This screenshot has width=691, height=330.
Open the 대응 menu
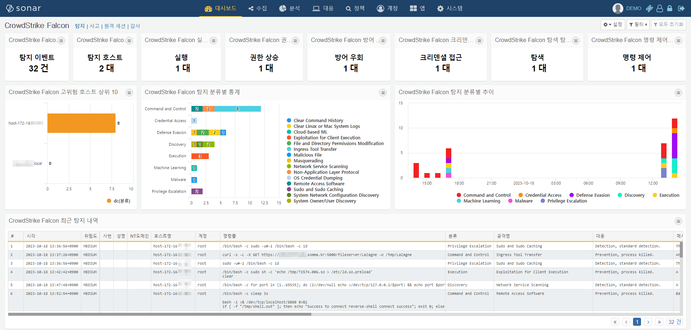(323, 8)
